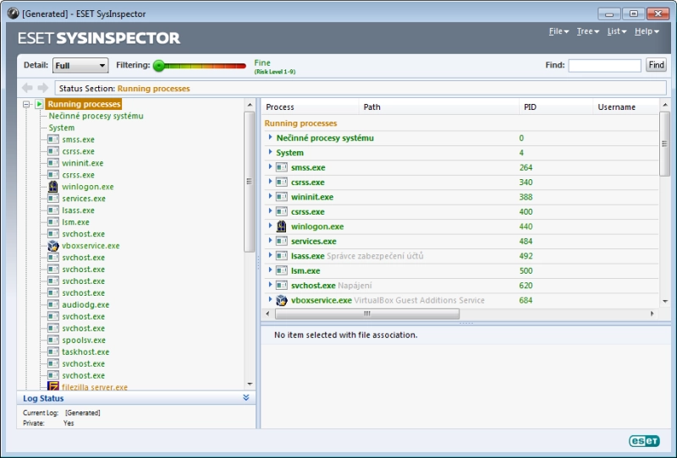The height and width of the screenshot is (458, 677).
Task: Click the svchost.exe Napájení icon in the process table
Action: click(x=282, y=285)
